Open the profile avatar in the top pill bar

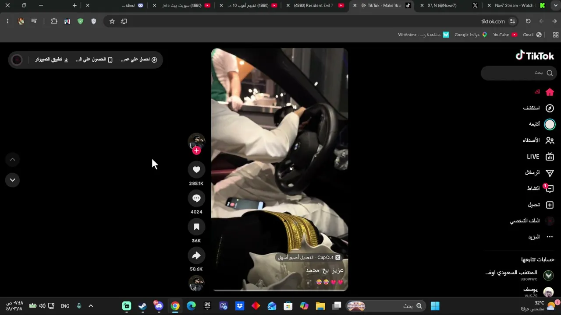(17, 59)
